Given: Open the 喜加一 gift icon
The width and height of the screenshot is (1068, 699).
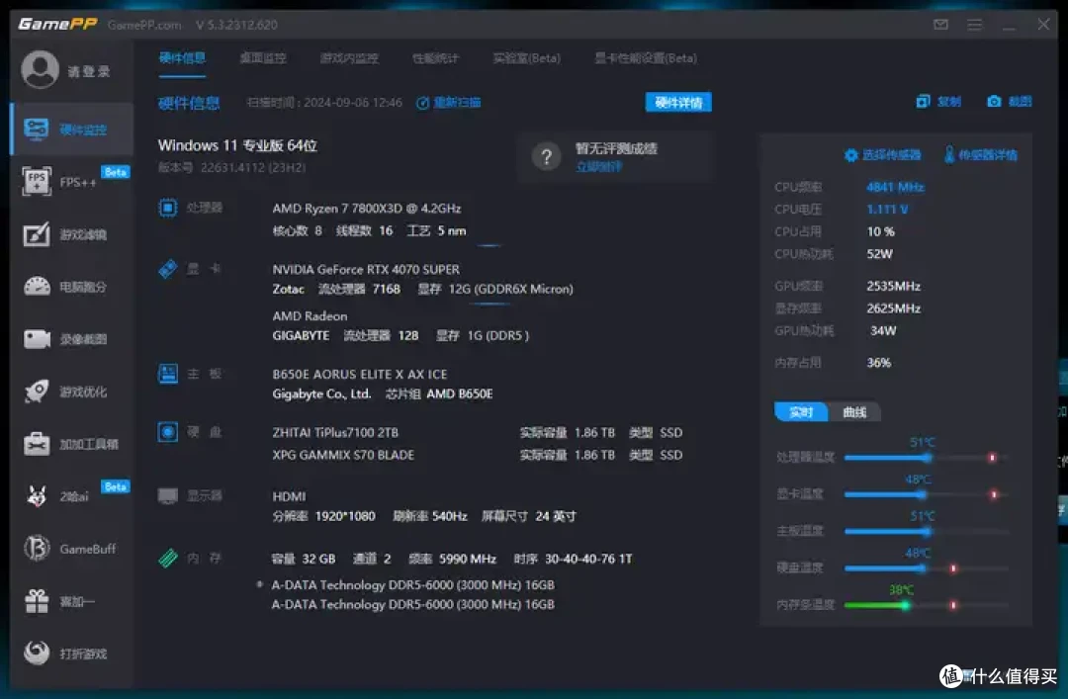Looking at the screenshot, I should pos(37,601).
